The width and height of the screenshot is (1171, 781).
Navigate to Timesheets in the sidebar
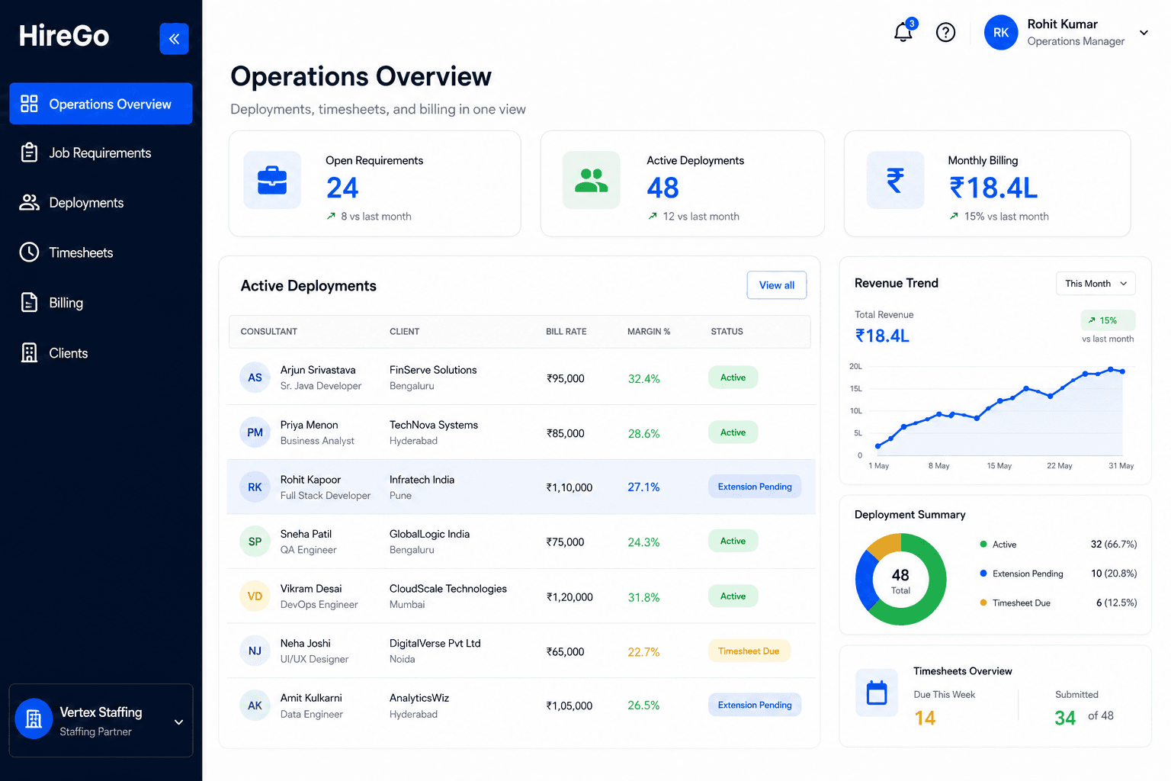pyautogui.click(x=101, y=252)
